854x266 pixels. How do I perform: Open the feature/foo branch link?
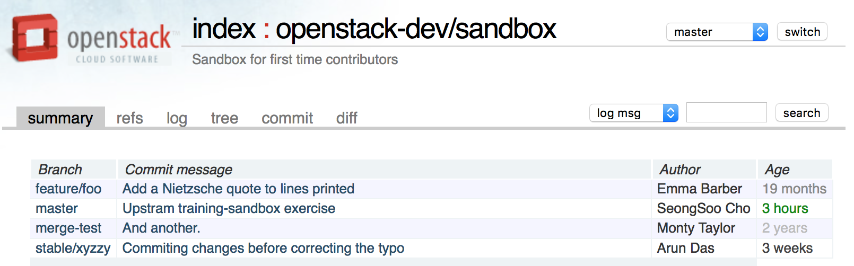68,189
